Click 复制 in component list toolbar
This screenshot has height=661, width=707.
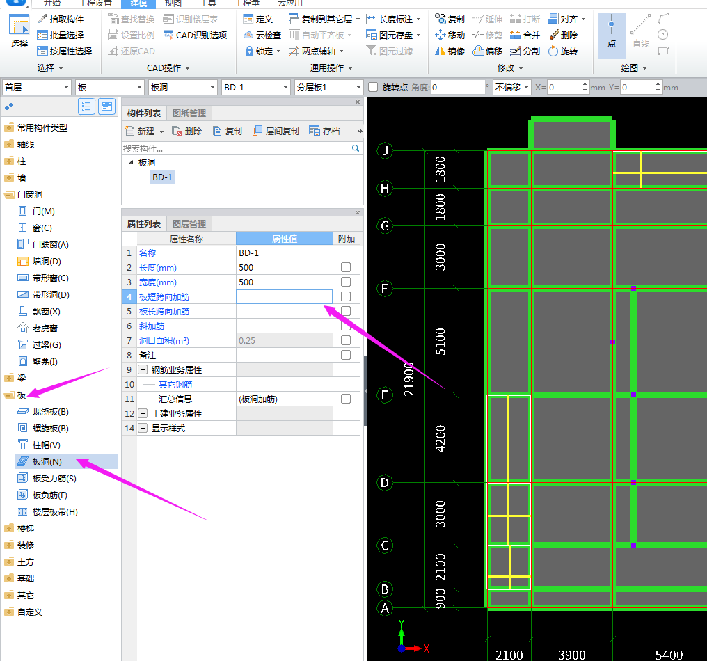(x=228, y=132)
